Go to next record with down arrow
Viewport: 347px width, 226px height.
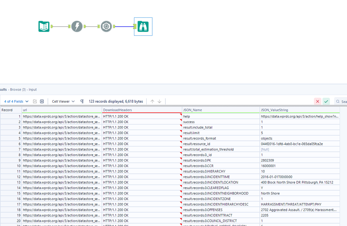[159, 101]
